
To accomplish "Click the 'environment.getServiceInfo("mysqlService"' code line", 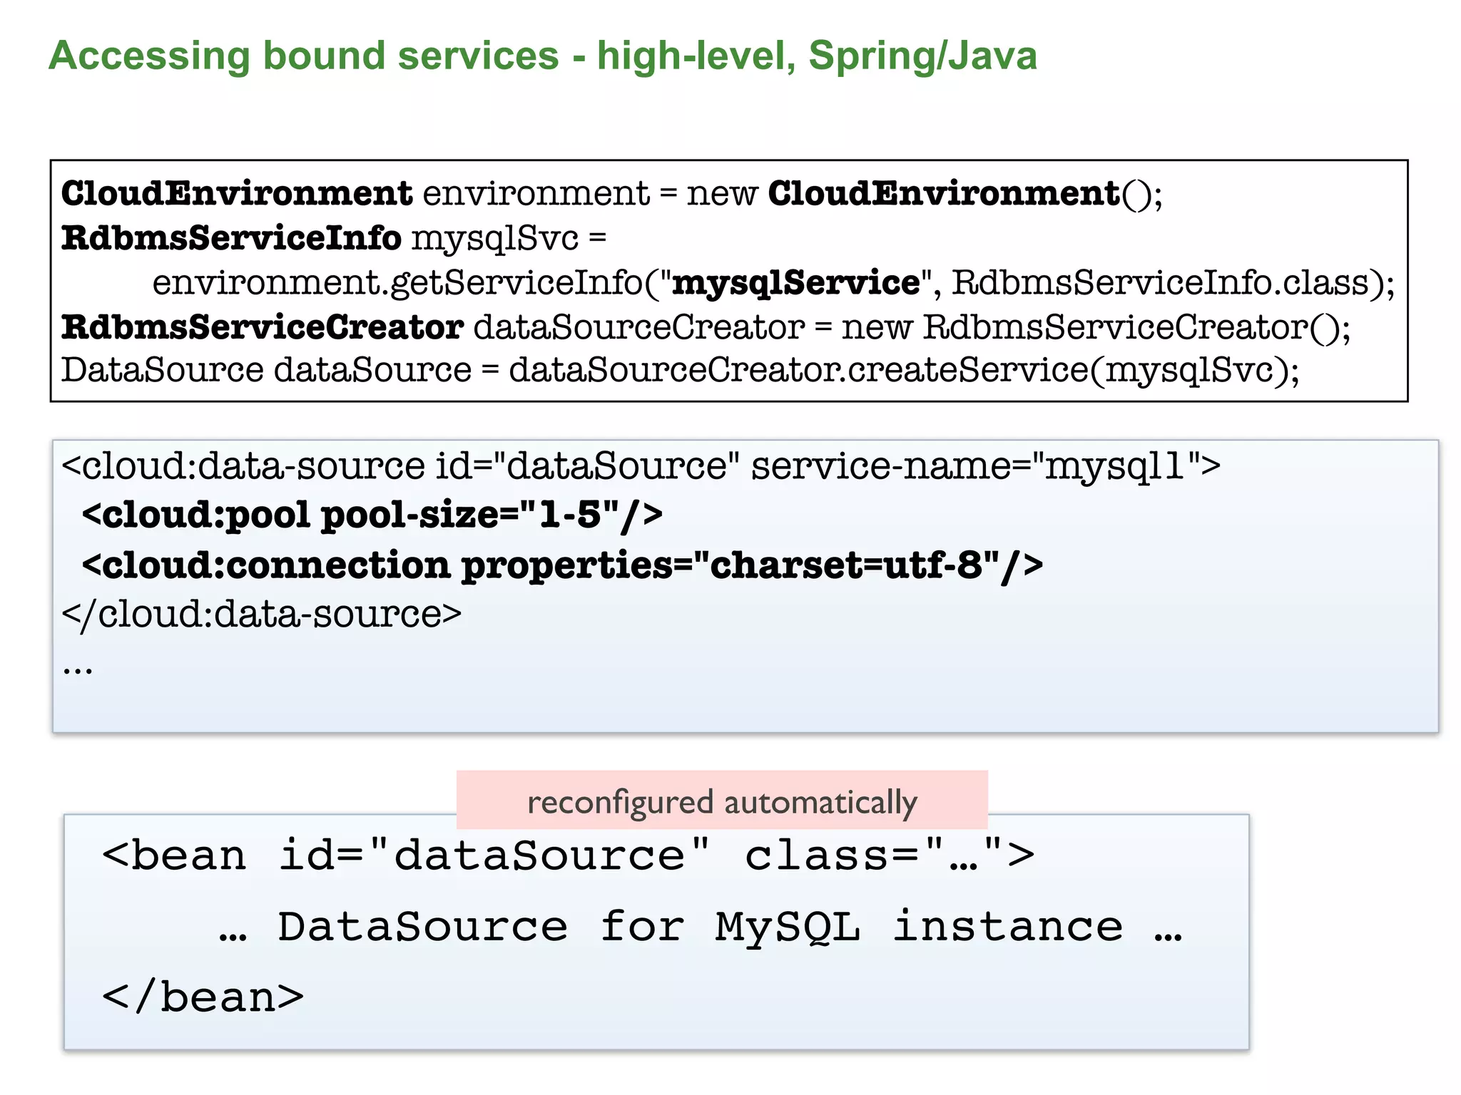I will click(773, 283).
